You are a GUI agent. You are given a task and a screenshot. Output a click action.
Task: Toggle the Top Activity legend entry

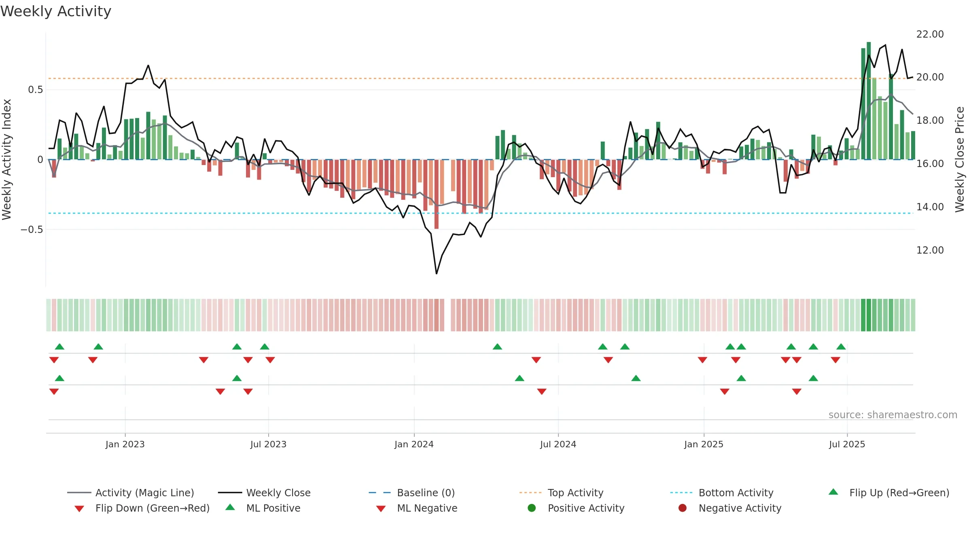pyautogui.click(x=561, y=493)
